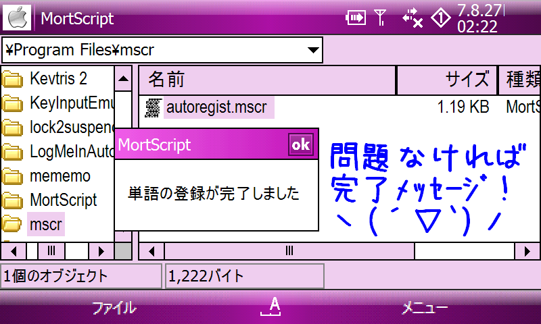
Task: Click the folder tree scroll up arrow
Action: click(123, 79)
